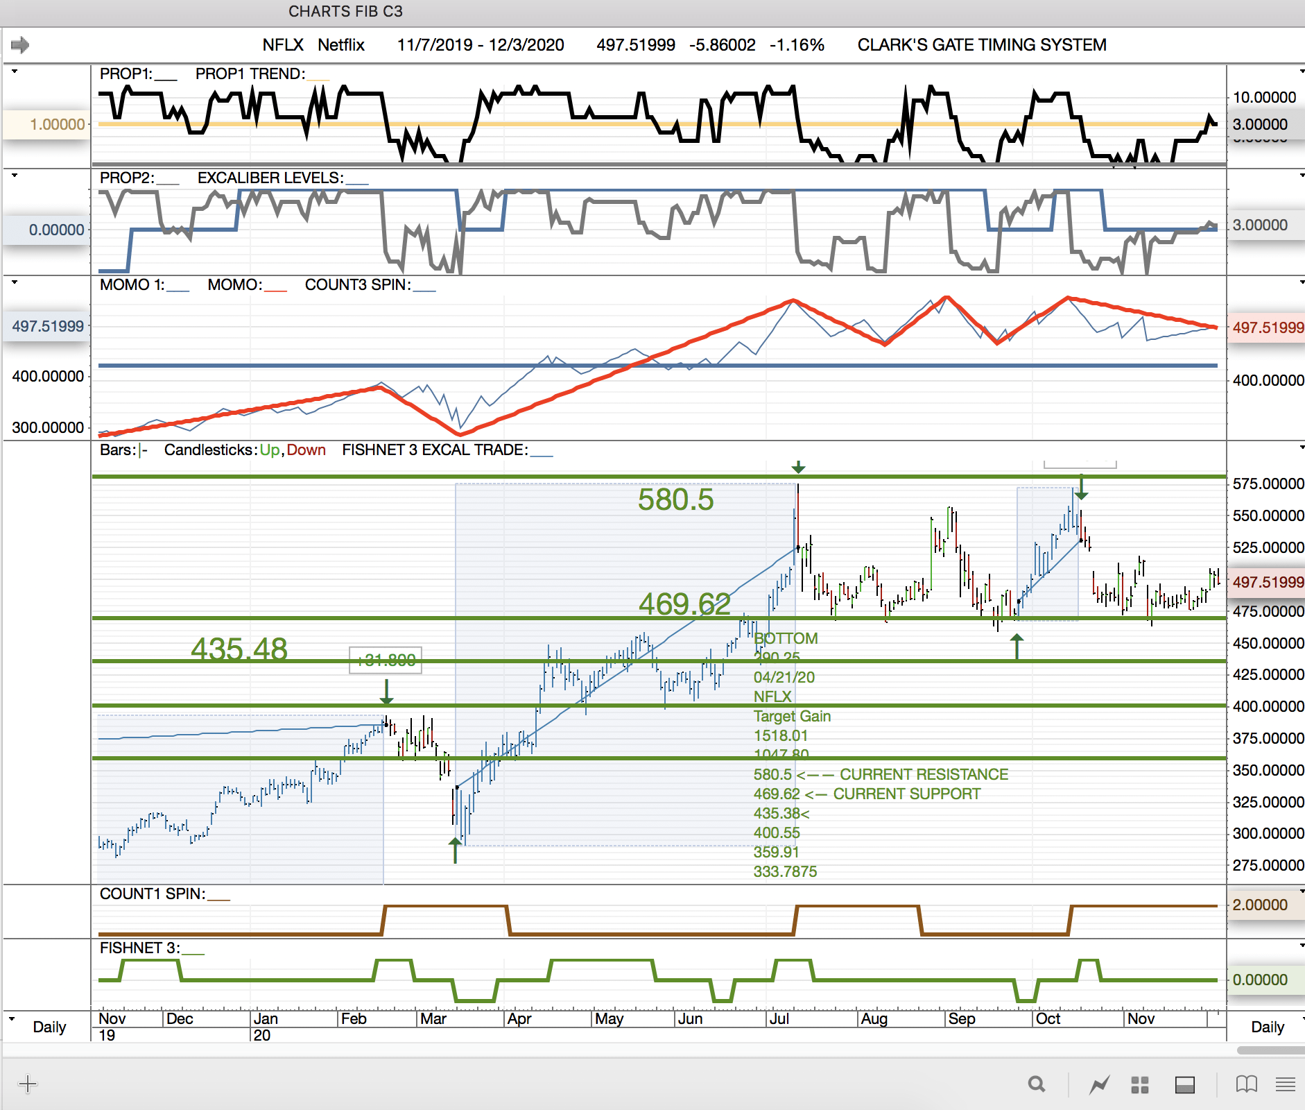This screenshot has width=1305, height=1110.
Task: Click the Netflix company name
Action: [341, 45]
